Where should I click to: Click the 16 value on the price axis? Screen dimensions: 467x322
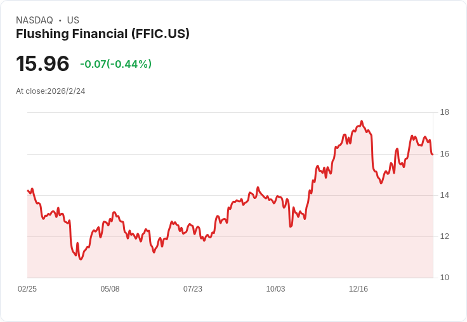(x=444, y=154)
